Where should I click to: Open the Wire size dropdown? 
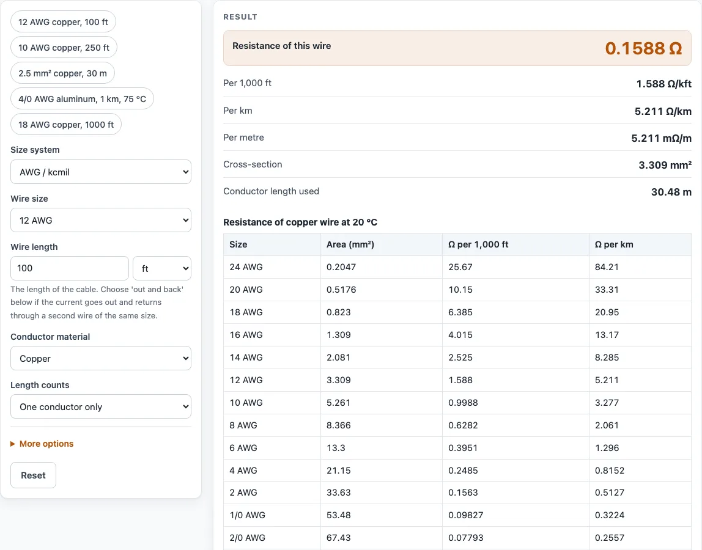click(101, 220)
